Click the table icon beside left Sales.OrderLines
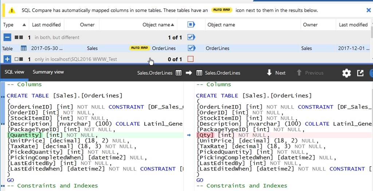The height and width of the screenshot is (191, 373). (178, 73)
